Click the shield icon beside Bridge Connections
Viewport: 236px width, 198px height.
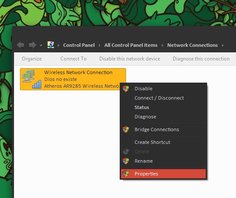point(126,129)
